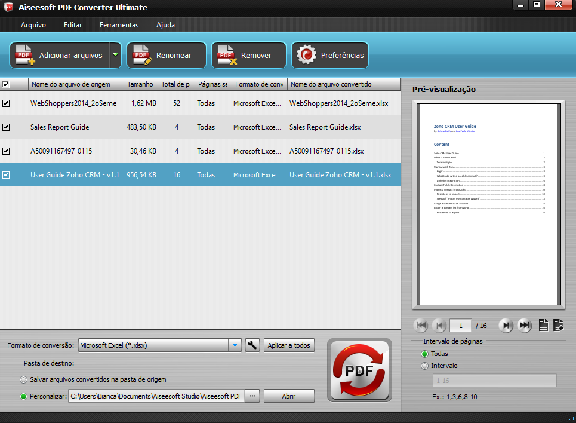Open the Ajuda menu
Screen dimensions: 576x423
pos(166,25)
